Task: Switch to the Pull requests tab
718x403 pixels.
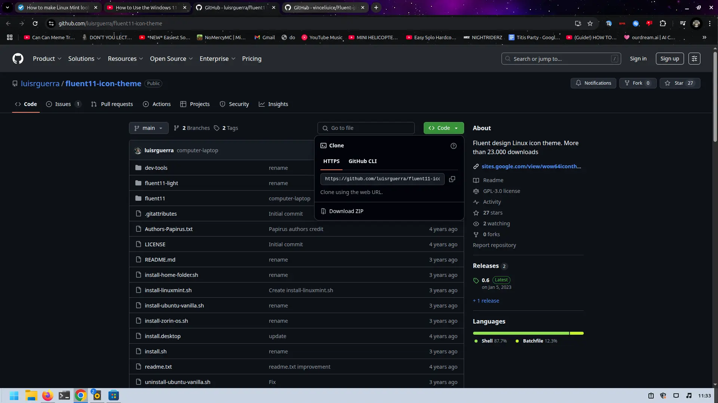Action: click(112, 104)
